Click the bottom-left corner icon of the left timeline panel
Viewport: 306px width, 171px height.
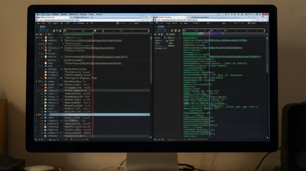[36, 139]
